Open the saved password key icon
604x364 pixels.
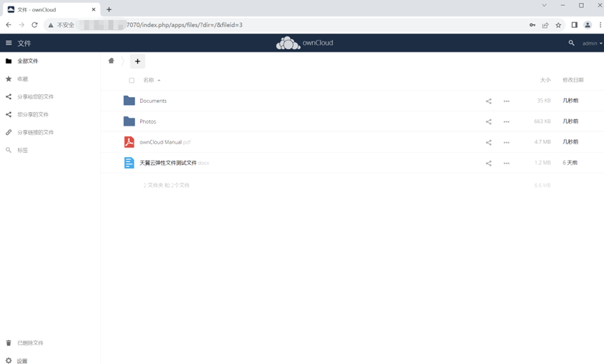(532, 24)
